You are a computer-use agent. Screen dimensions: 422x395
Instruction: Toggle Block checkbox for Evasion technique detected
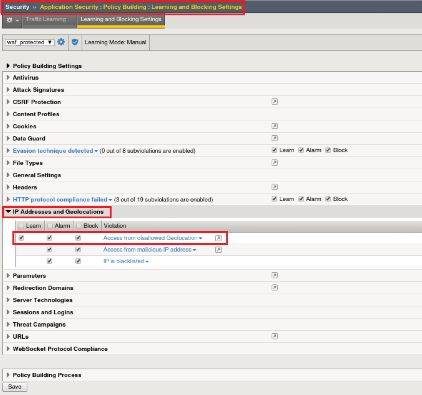point(328,150)
